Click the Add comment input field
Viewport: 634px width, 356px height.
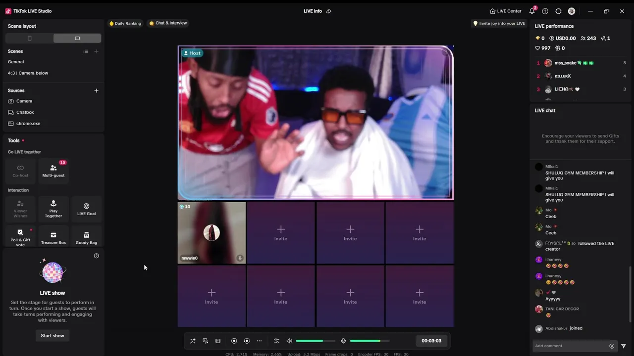pyautogui.click(x=570, y=346)
